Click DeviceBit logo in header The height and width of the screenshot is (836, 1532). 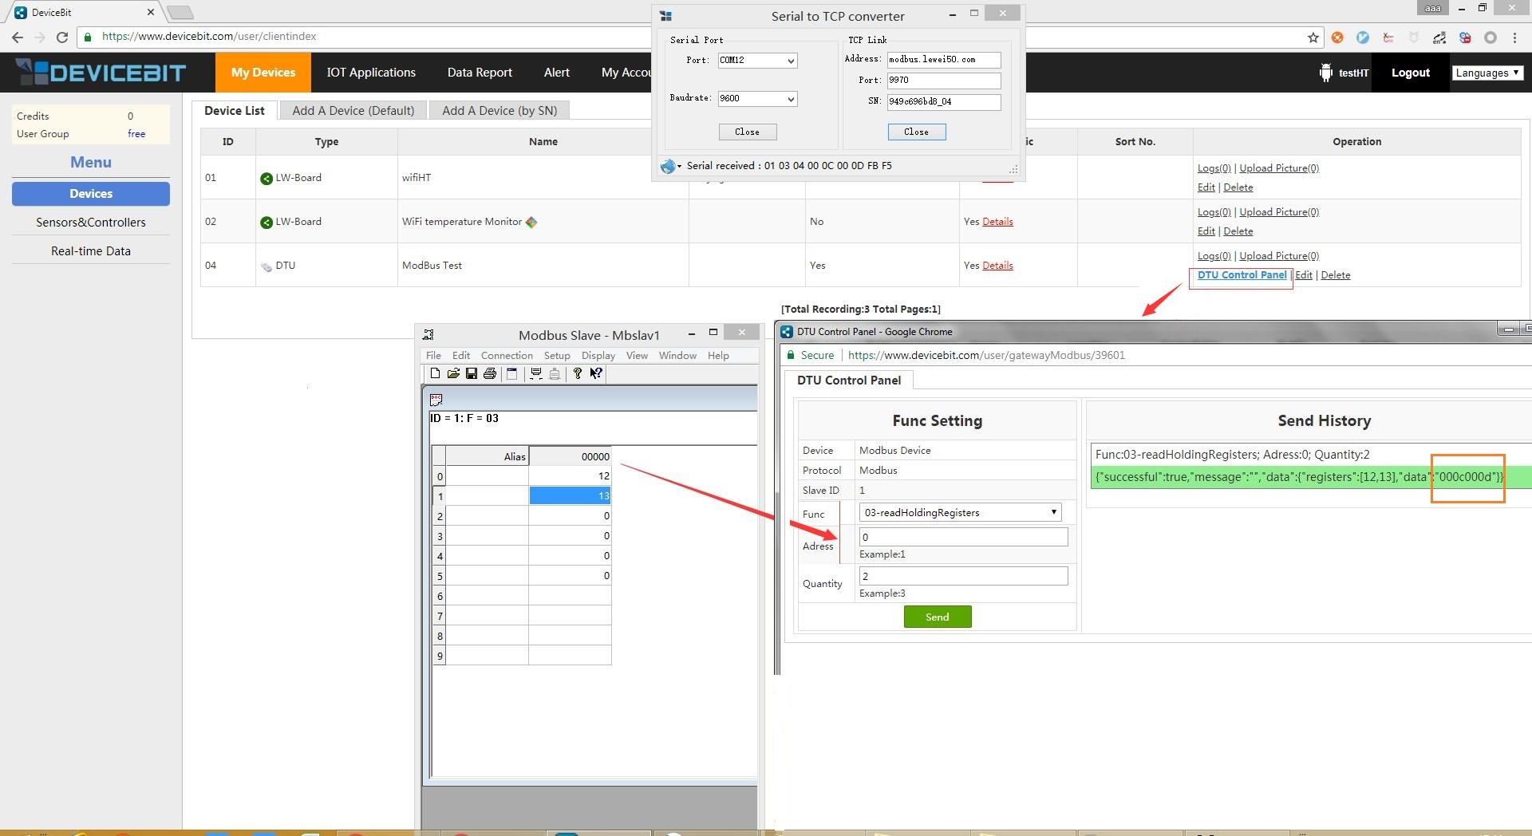click(x=101, y=73)
